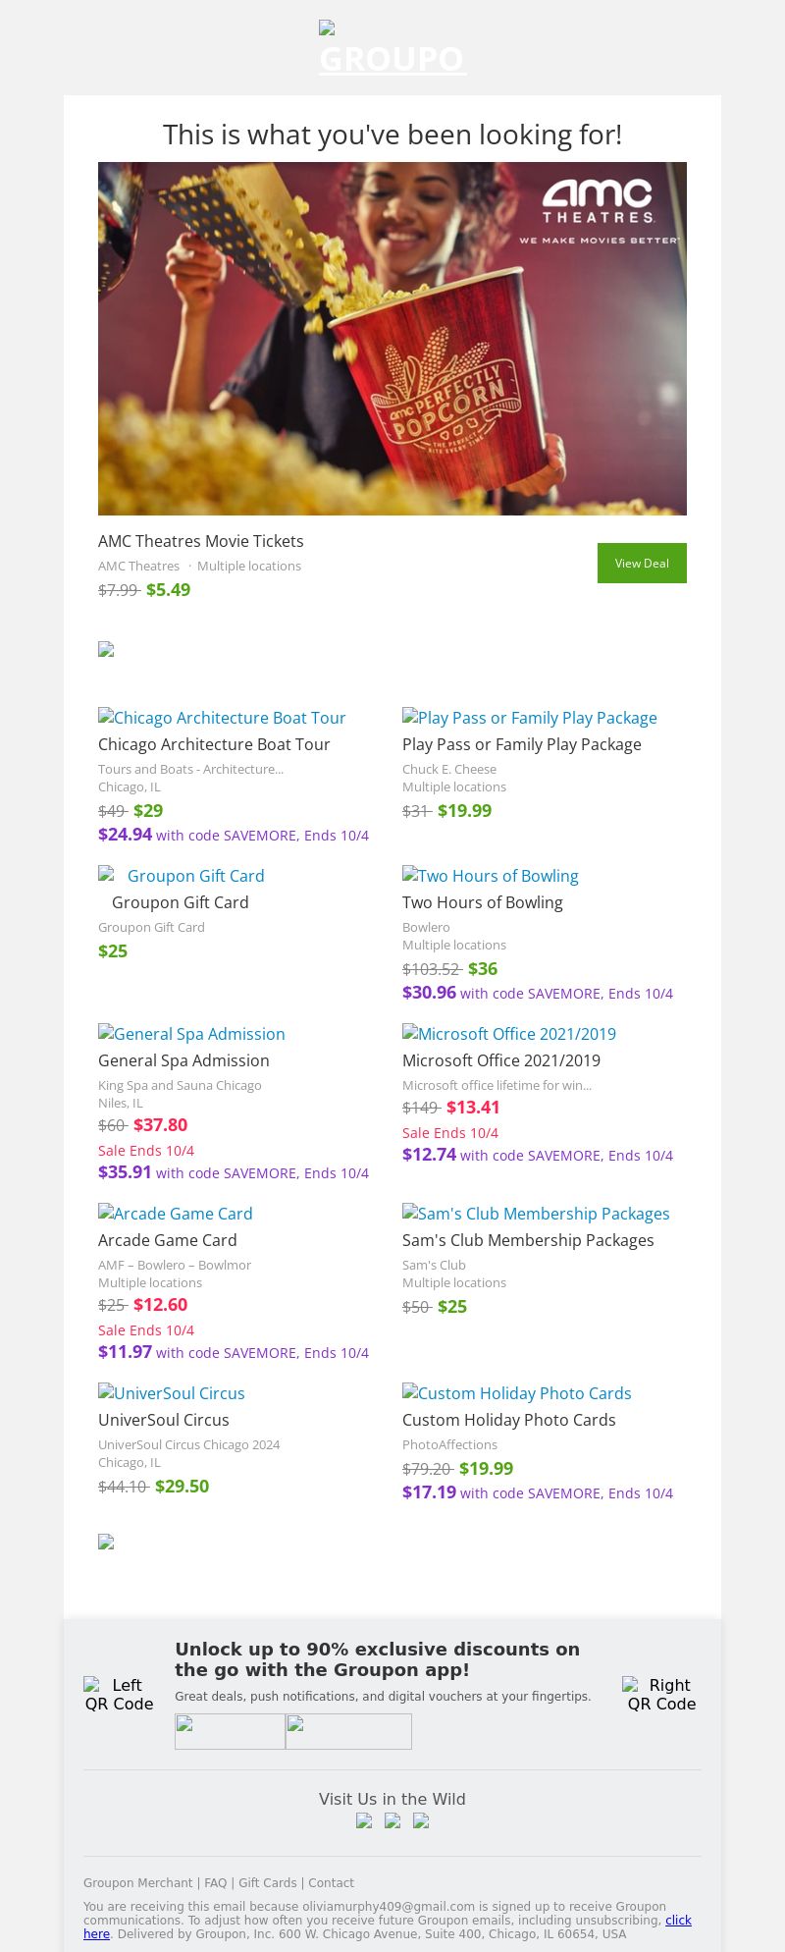Click the right app download badge
Image resolution: width=785 pixels, height=1952 pixels.
(x=348, y=1731)
